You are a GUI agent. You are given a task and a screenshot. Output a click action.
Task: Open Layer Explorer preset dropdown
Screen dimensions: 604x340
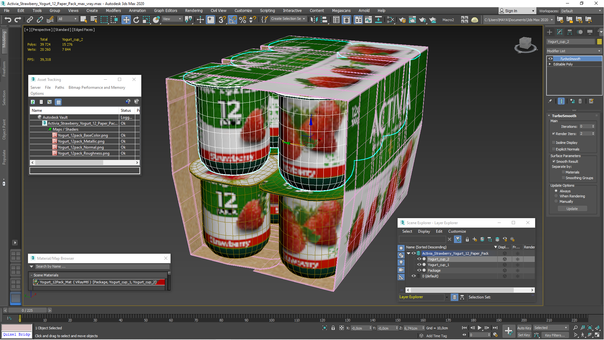point(447,297)
